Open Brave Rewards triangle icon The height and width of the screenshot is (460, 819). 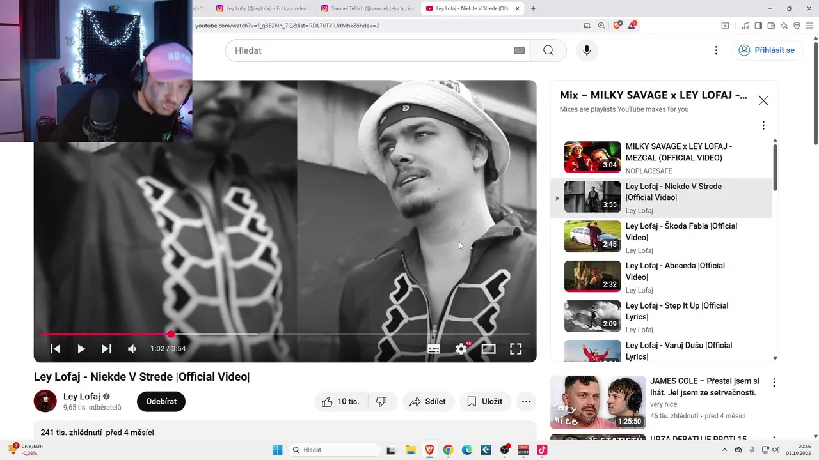point(632,26)
